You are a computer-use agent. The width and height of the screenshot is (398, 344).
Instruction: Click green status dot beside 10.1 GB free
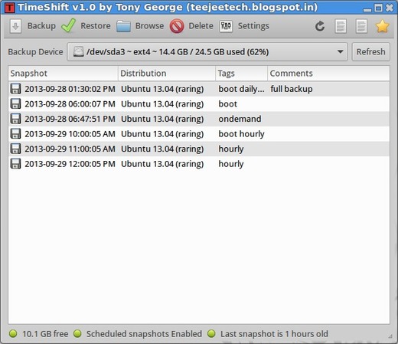click(13, 333)
